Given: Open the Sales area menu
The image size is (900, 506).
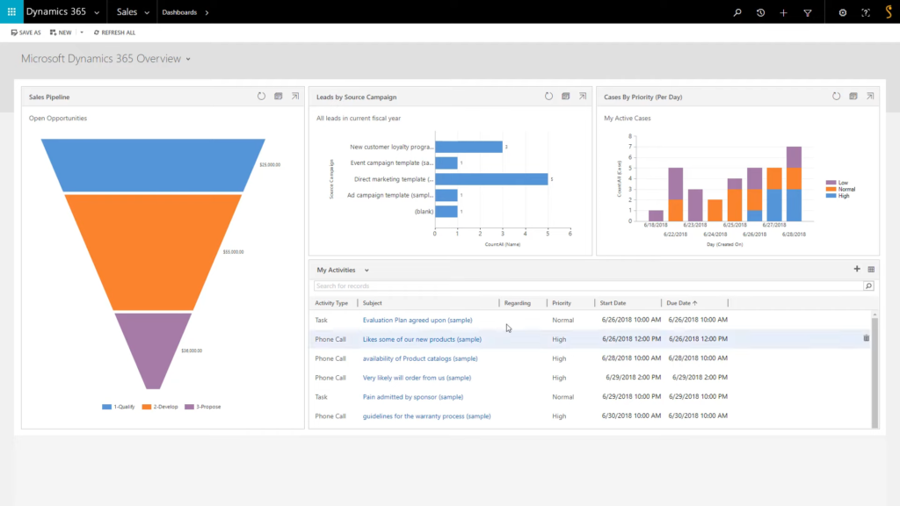Looking at the screenshot, I should [x=132, y=12].
